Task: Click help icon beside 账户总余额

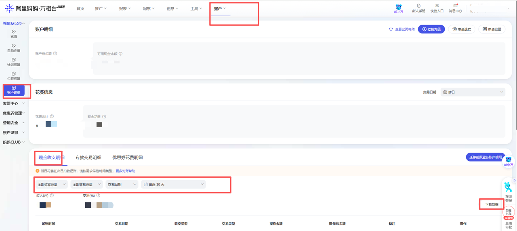Action: pos(55,53)
